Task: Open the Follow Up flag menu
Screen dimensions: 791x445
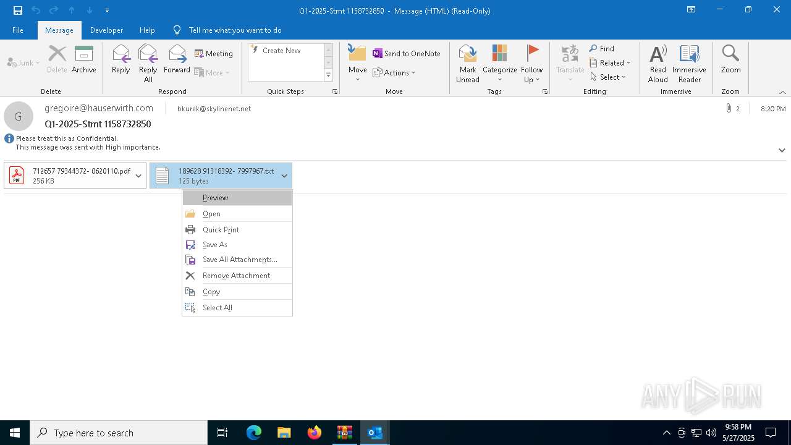Action: click(x=531, y=64)
